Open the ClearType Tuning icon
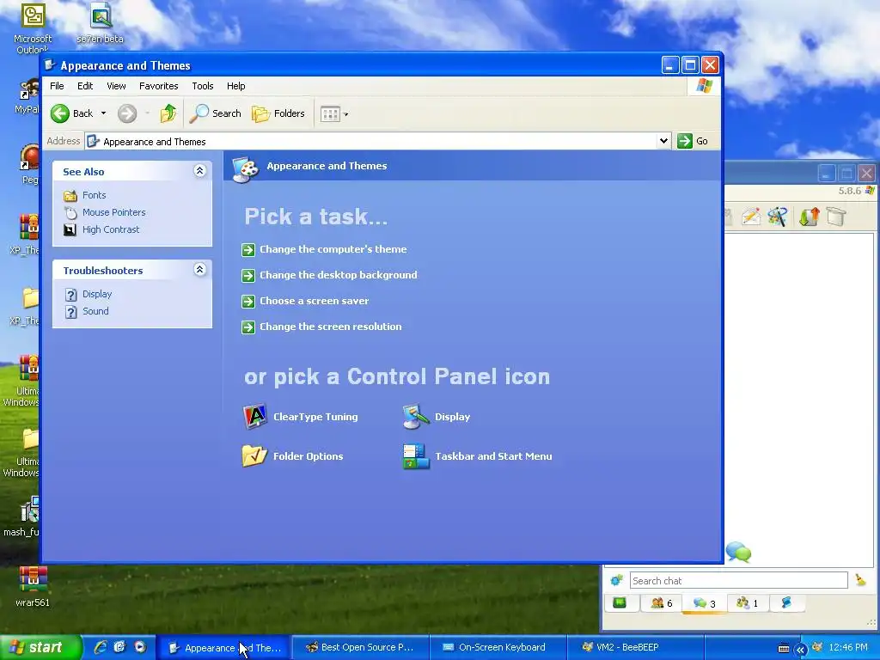The height and width of the screenshot is (660, 880). point(300,417)
